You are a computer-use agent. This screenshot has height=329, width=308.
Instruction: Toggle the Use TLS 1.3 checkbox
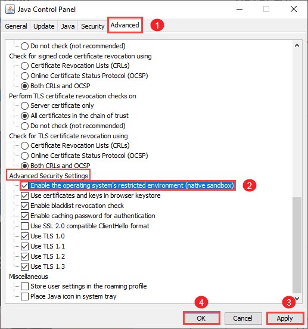[x=25, y=266]
